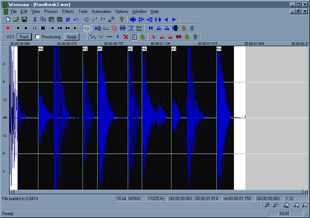Click the horizontal scrollbar right arrow
This screenshot has width=310, height=218.
(x=306, y=192)
